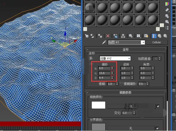This screenshot has width=176, height=131.
Task: Click the 模糊 spinner arrows
Action: pyautogui.click(x=117, y=84)
